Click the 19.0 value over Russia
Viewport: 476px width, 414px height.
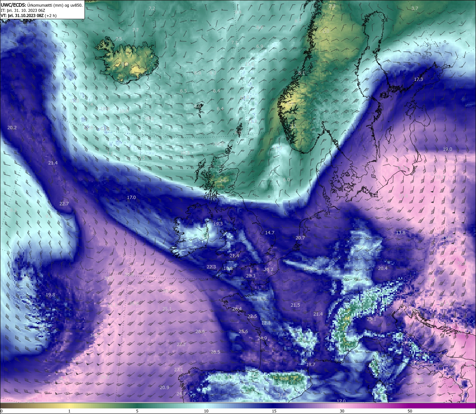click(x=447, y=149)
